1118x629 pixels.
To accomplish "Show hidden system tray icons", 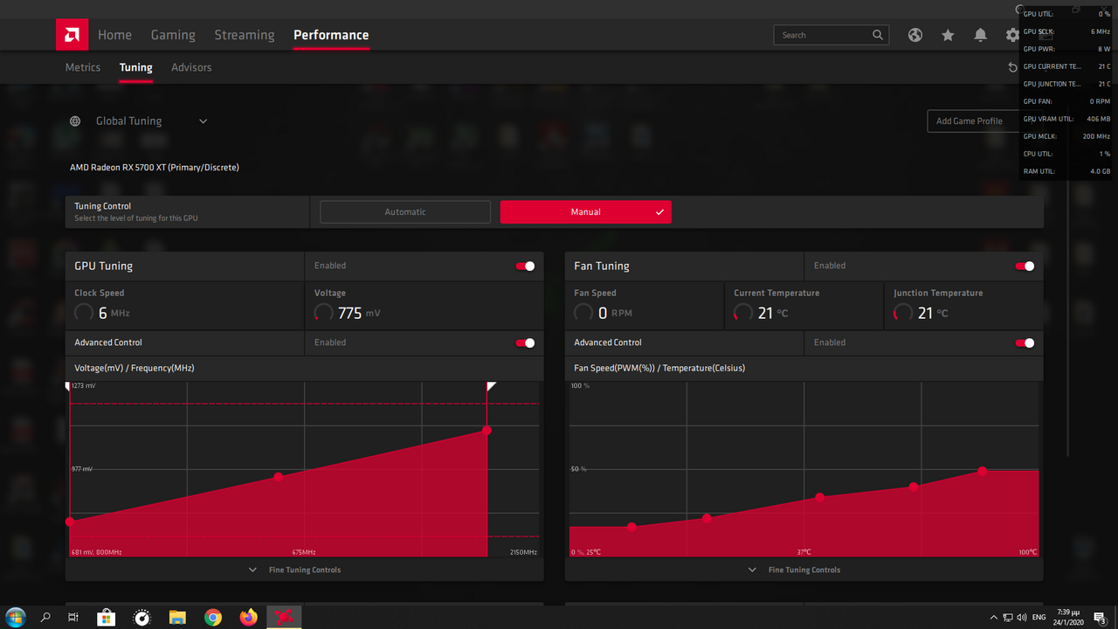I will (x=993, y=618).
